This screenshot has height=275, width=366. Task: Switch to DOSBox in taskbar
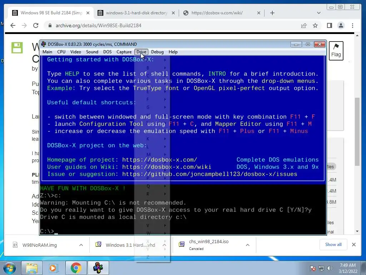(98, 268)
